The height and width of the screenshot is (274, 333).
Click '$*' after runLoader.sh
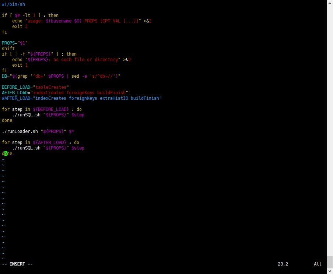tap(71, 131)
